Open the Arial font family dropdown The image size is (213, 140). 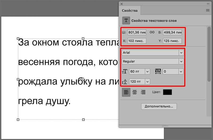tap(181, 53)
